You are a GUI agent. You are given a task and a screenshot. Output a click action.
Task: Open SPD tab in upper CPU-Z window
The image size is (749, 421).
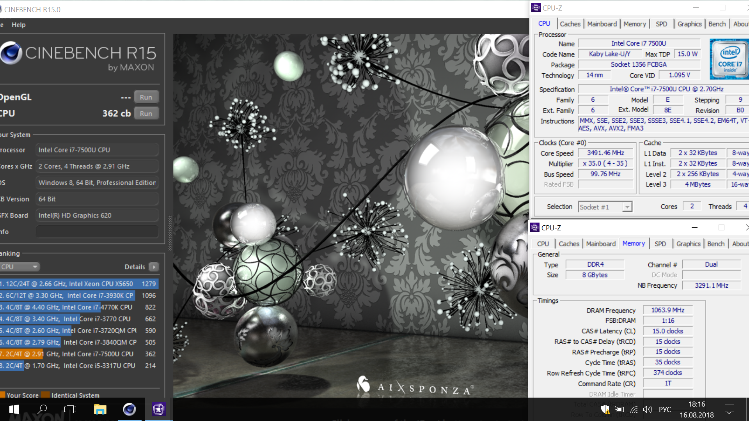pyautogui.click(x=661, y=24)
